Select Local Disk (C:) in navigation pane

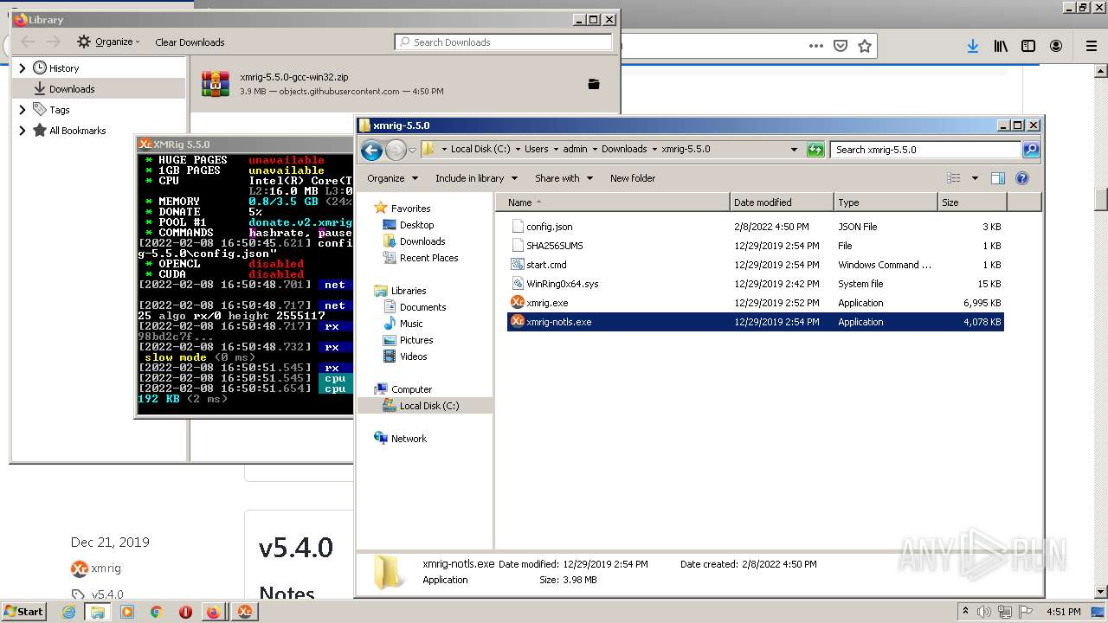click(x=428, y=406)
